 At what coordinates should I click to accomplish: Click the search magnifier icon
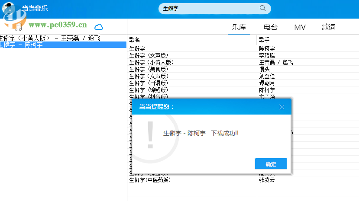(x=262, y=9)
